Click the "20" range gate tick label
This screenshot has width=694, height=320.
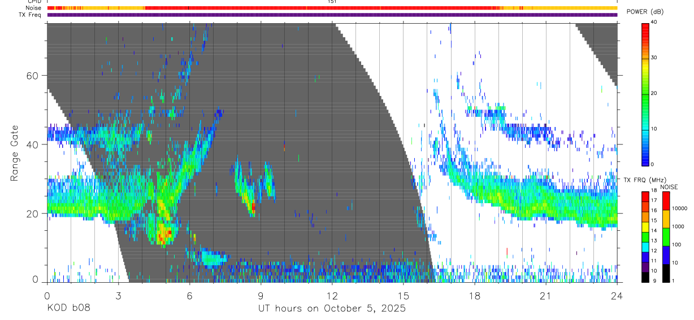coord(33,213)
